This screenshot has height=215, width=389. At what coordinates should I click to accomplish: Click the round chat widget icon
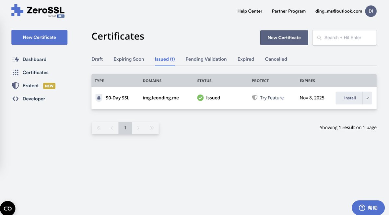coord(7,208)
